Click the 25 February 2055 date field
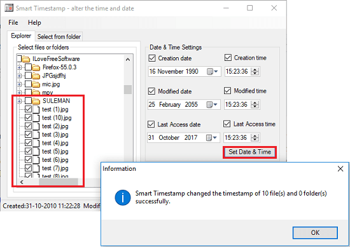Image resolution: width=350 pixels, height=247 pixels. tap(184, 105)
